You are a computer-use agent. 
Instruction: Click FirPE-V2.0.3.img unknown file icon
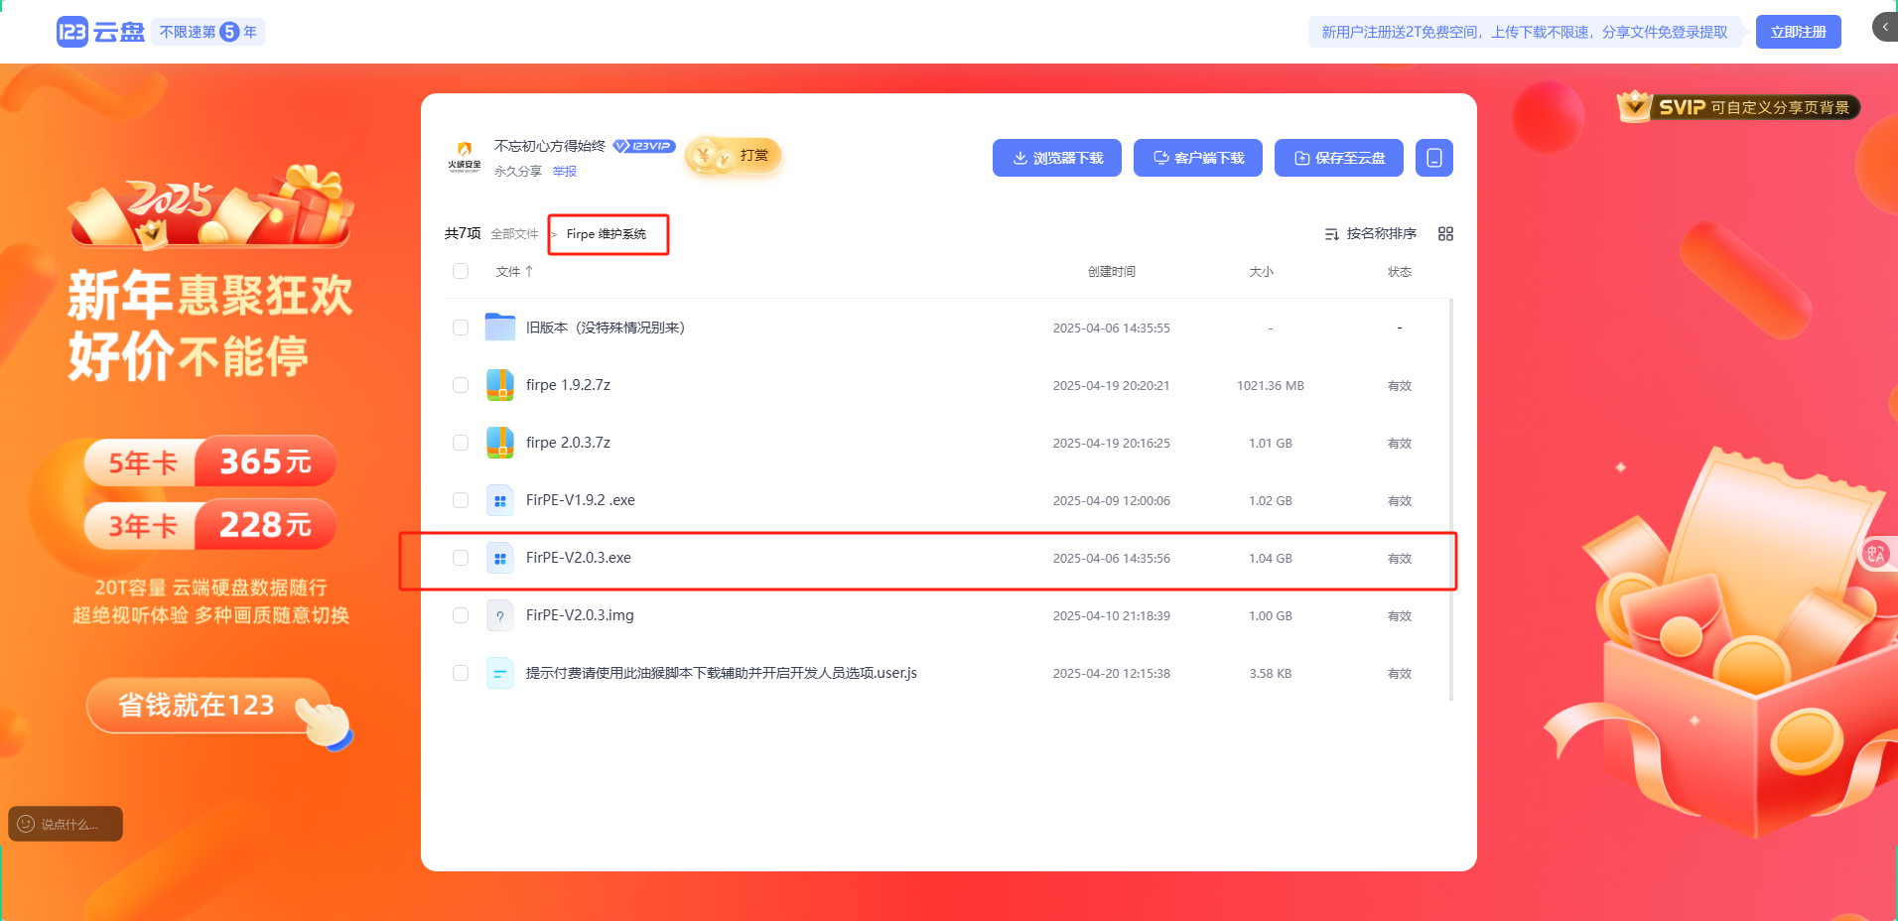click(x=500, y=615)
